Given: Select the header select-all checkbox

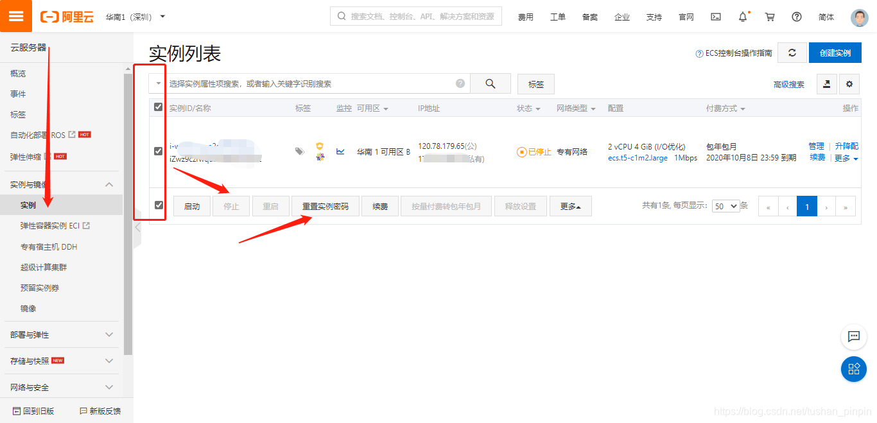Looking at the screenshot, I should 157,107.
